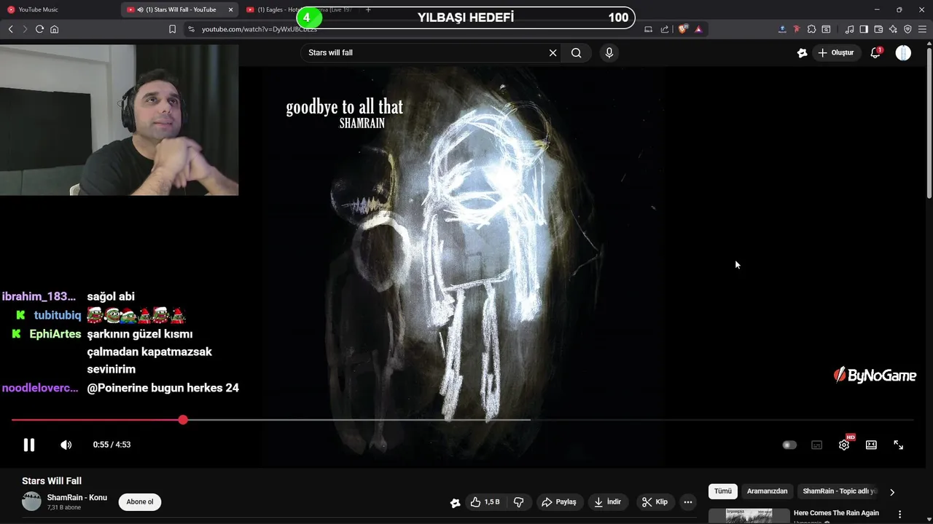Screen dimensions: 933x524
Task: Start voice search with microphone icon
Action: pyautogui.click(x=609, y=52)
